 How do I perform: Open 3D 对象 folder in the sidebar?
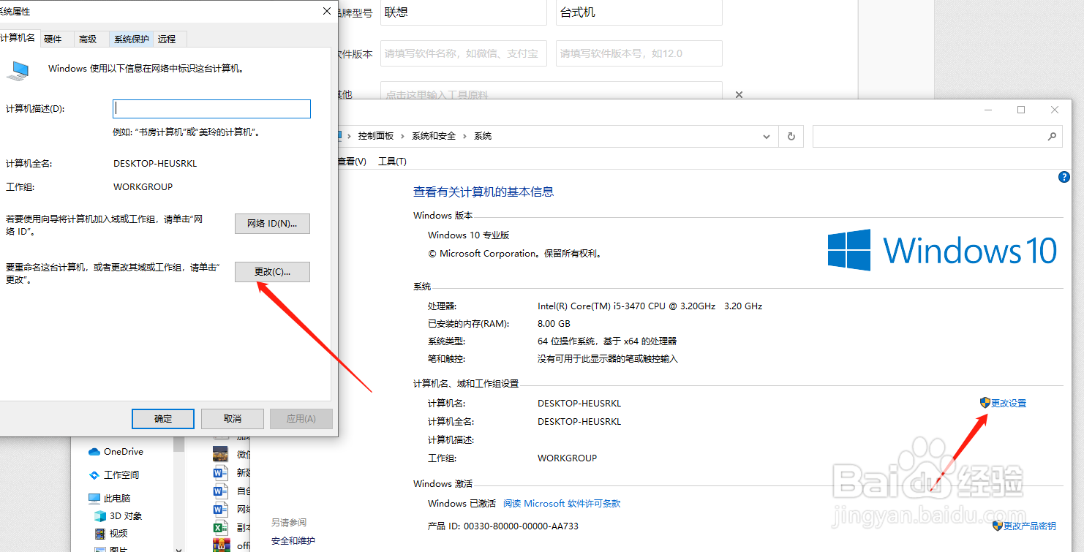point(118,515)
